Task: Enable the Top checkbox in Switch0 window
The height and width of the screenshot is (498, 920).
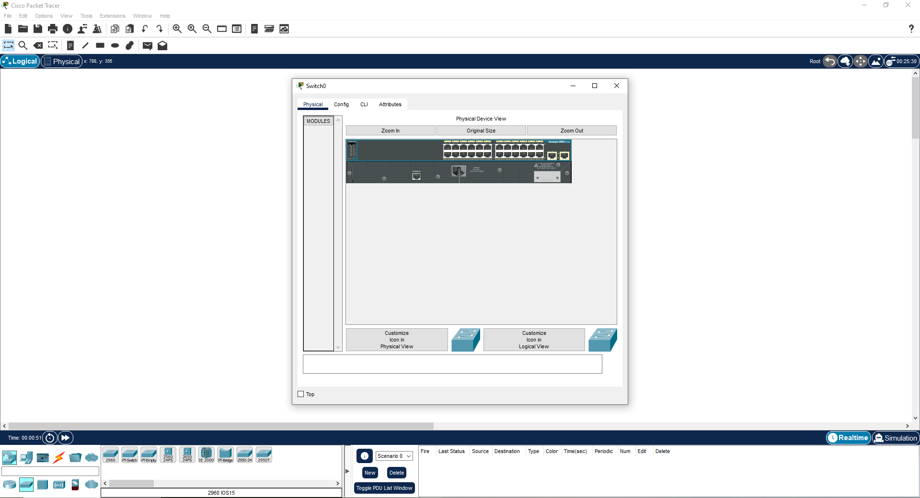Action: pyautogui.click(x=301, y=394)
